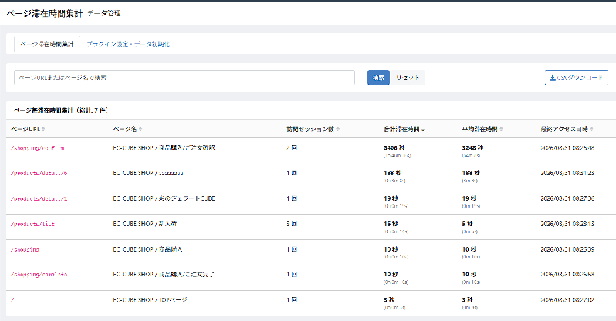Screen dimensions: 616x321
Task: Sort by 合計滞在時間 column header
Action: click(404, 130)
